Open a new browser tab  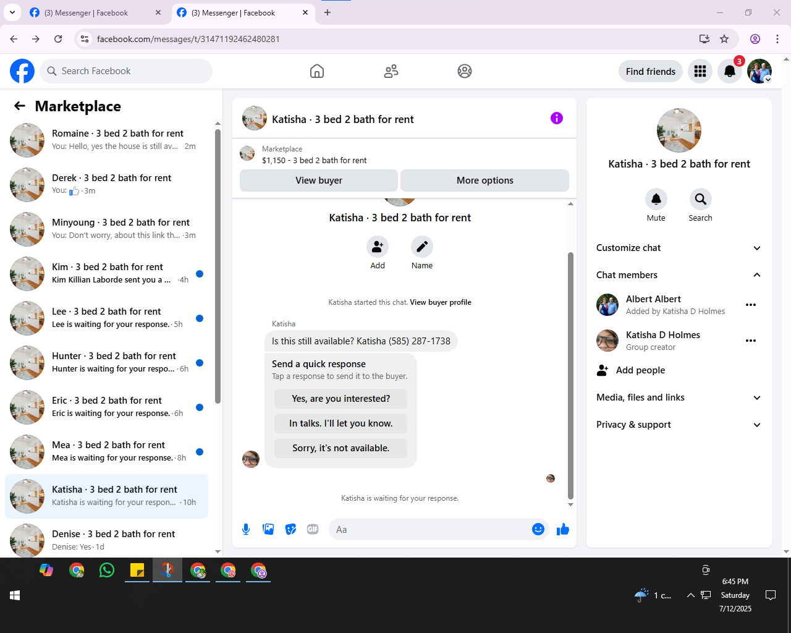point(328,12)
